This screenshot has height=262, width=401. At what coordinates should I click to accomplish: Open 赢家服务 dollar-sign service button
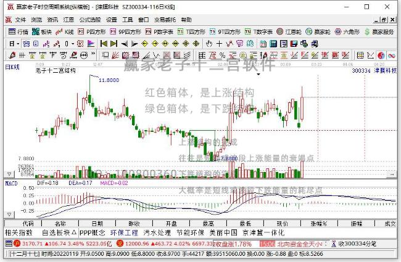point(379,31)
